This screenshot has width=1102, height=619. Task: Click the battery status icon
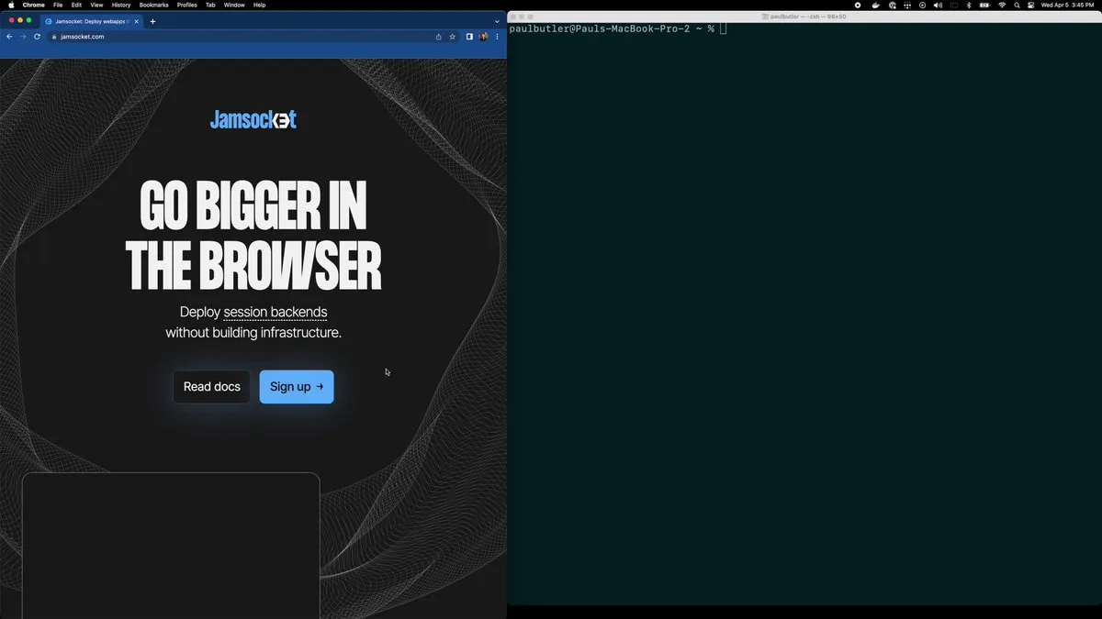point(984,5)
